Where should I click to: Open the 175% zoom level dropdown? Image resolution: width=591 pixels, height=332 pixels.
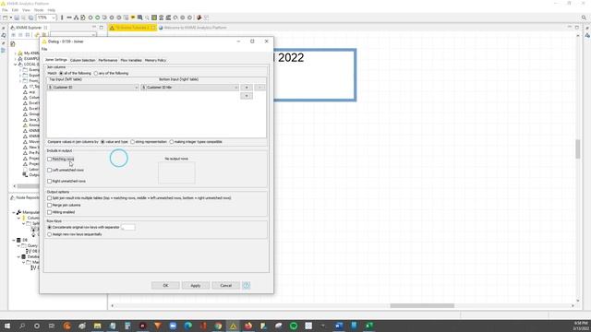coord(54,18)
